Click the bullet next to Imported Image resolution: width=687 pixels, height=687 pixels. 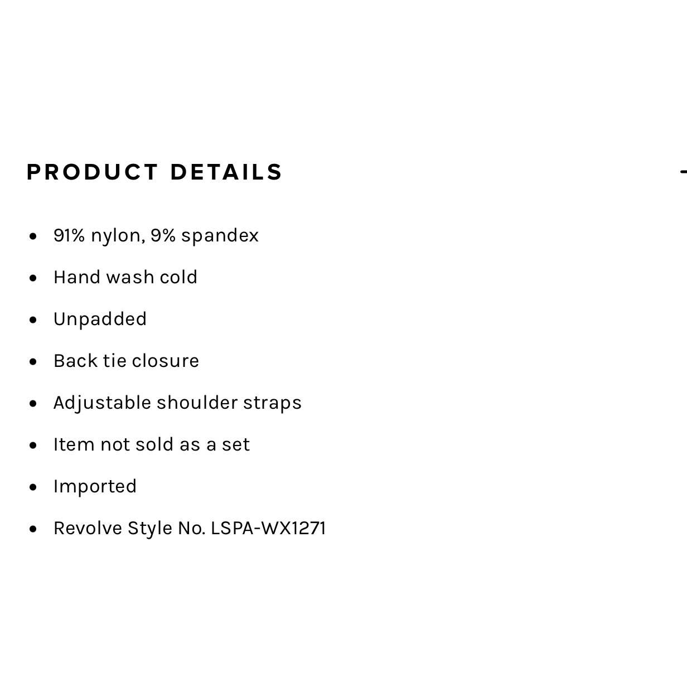(33, 487)
